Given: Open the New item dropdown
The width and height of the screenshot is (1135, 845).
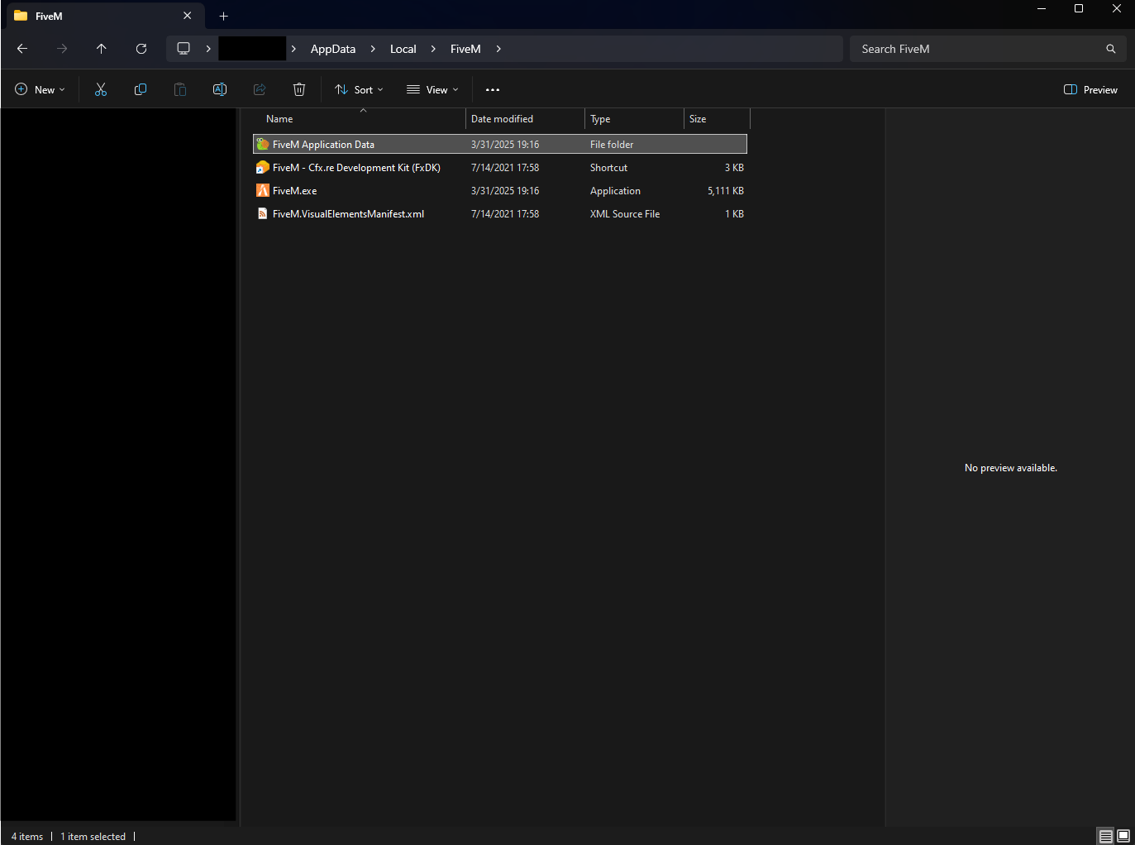Looking at the screenshot, I should click(39, 89).
